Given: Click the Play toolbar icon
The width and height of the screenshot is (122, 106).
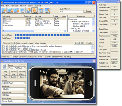Looking at the screenshot, I should [22, 10].
